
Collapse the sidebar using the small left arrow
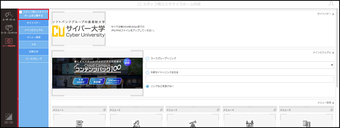18,99
